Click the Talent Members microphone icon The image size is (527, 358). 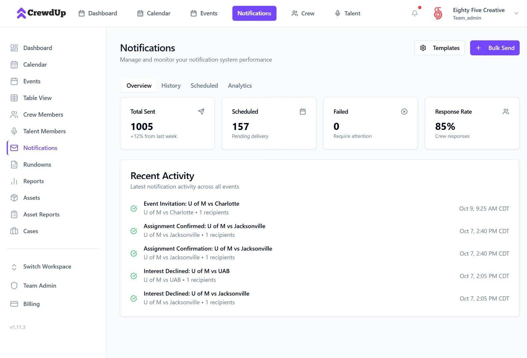click(14, 131)
